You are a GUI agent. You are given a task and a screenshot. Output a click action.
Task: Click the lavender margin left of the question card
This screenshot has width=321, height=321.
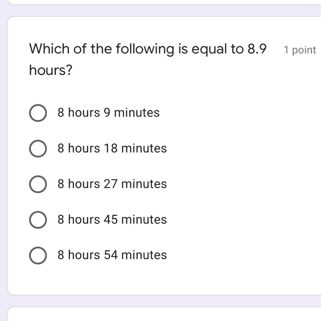[x=3, y=160]
